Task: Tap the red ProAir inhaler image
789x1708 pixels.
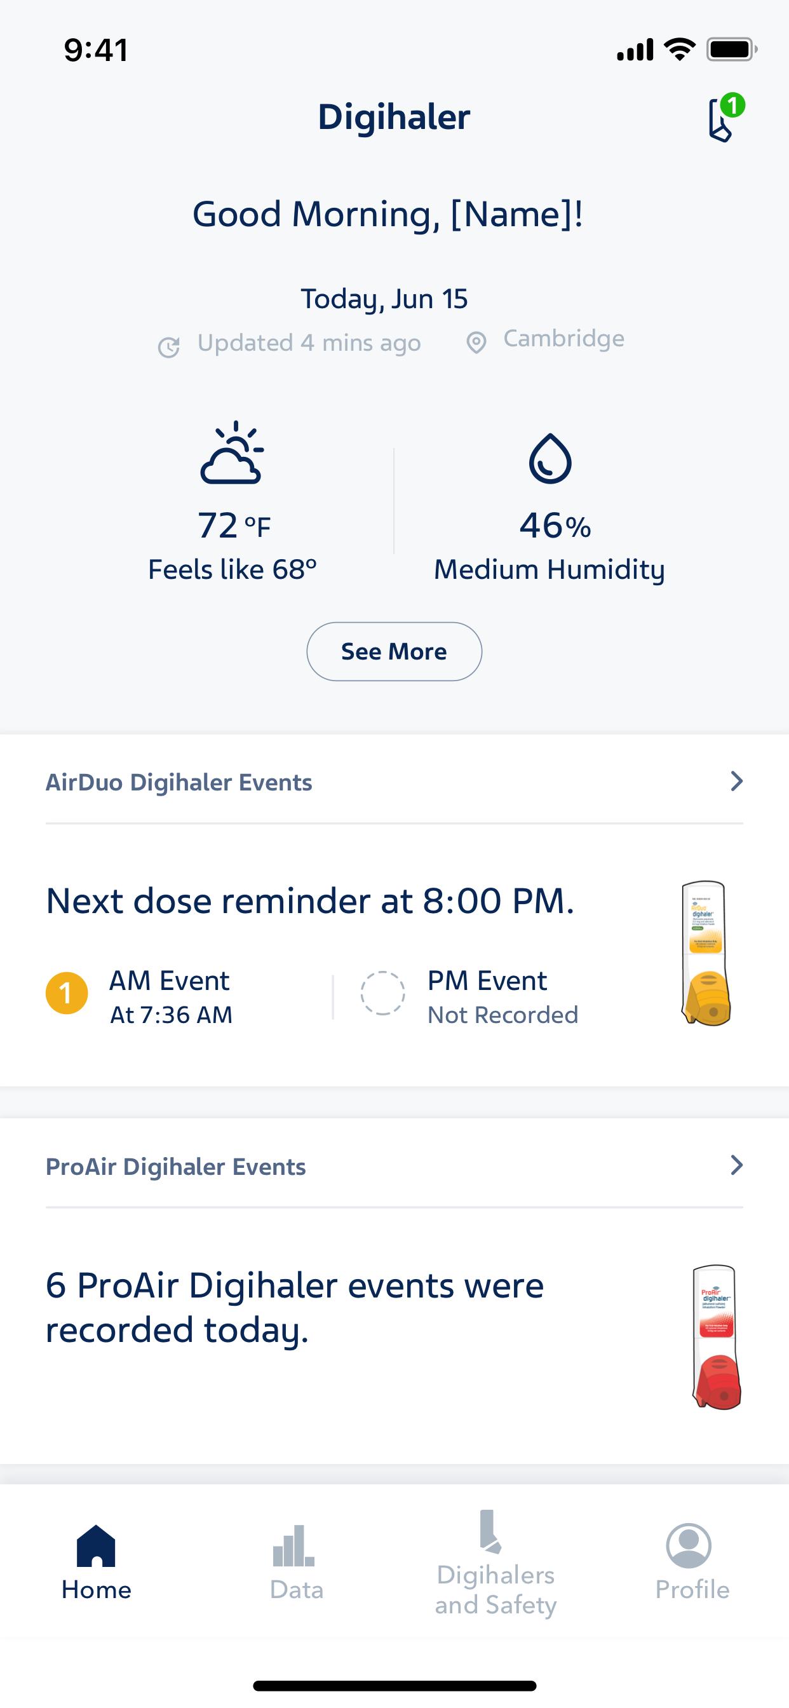Action: (716, 1337)
